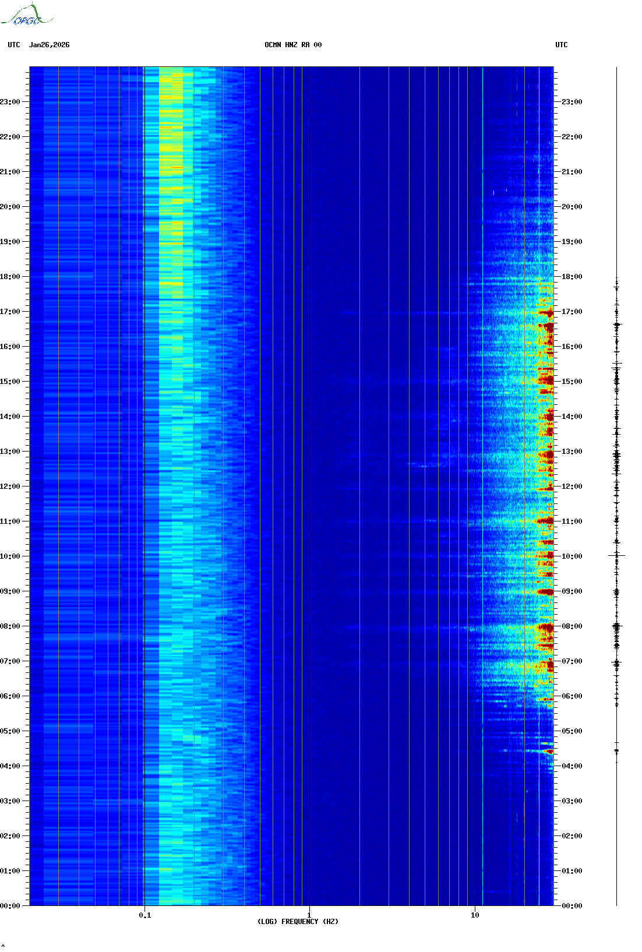Viewport: 642px width, 952px height.
Task: Click 23:00 on the left time axis
Action: pos(10,102)
